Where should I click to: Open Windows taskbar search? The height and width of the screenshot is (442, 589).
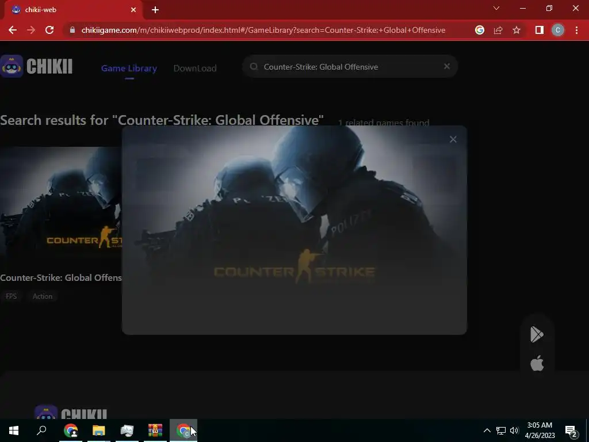(41, 430)
